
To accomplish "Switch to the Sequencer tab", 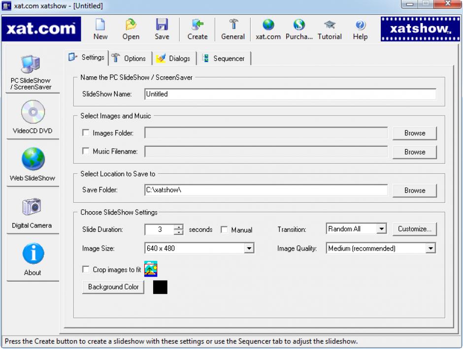I will 224,58.
